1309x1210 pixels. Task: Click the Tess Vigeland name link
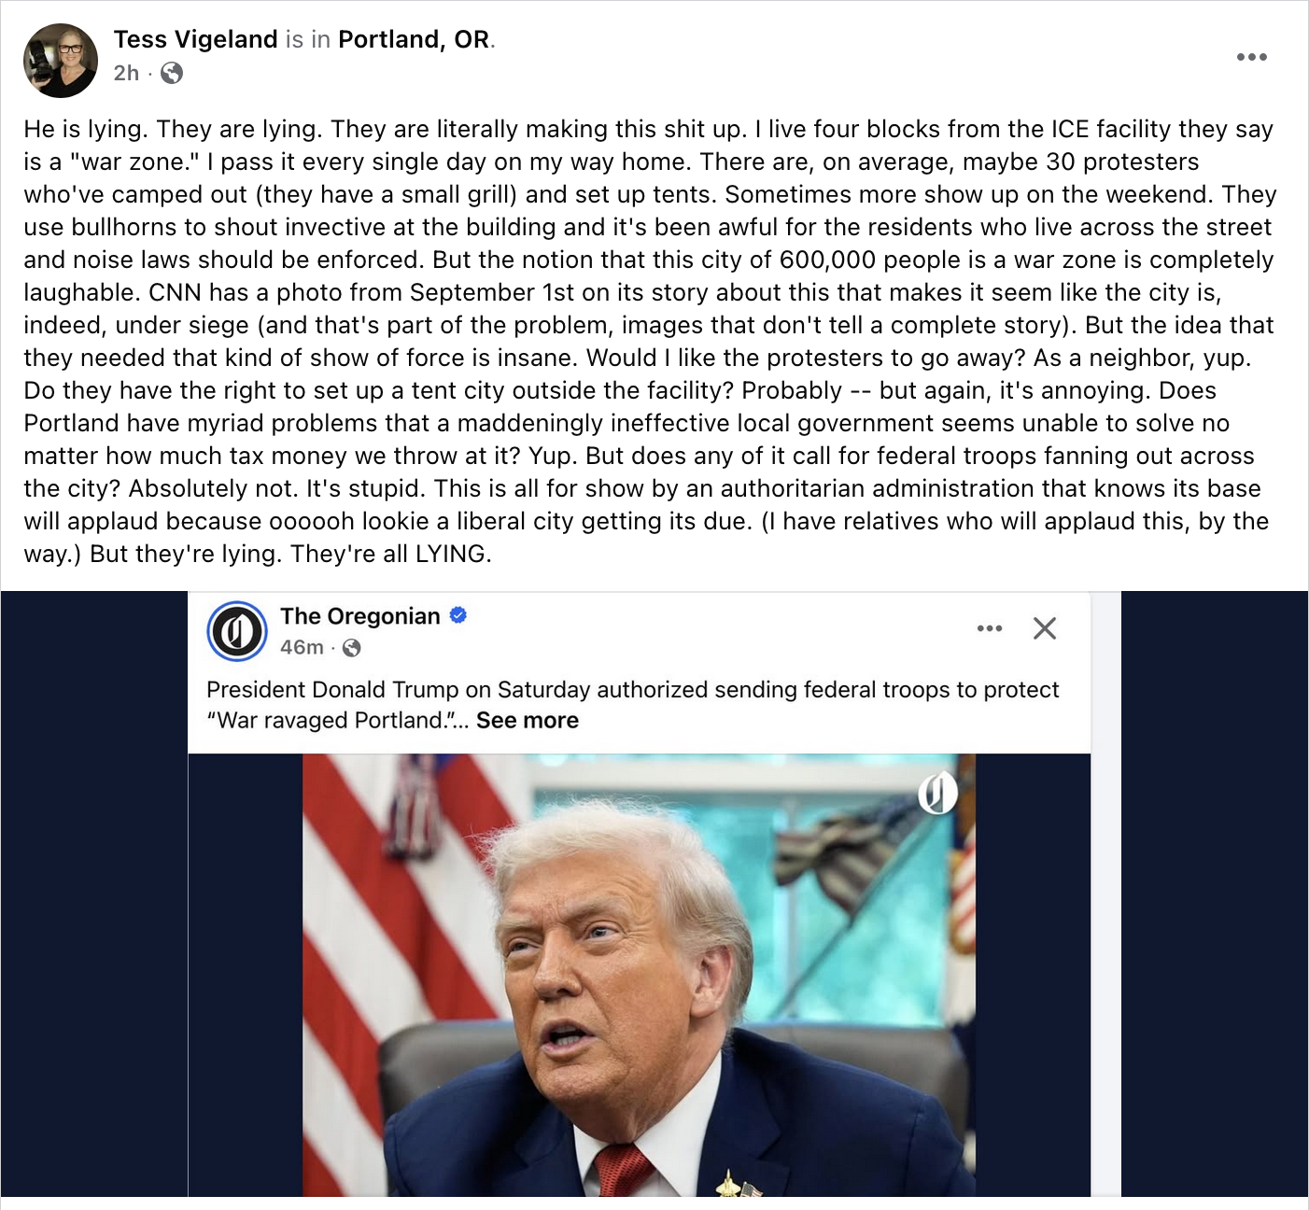195,39
